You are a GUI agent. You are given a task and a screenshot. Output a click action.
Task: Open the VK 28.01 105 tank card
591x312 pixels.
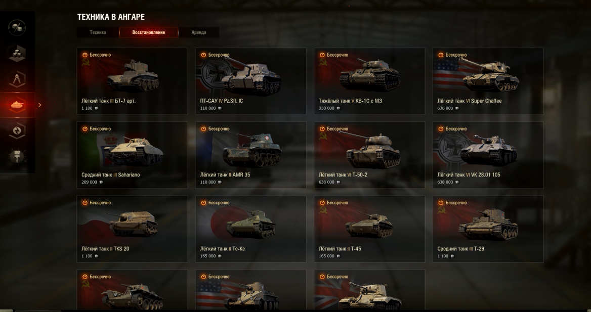(x=488, y=155)
